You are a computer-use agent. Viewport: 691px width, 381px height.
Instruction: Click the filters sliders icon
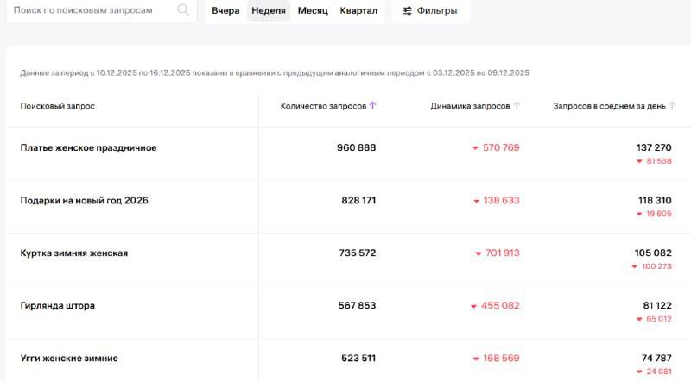tap(408, 11)
